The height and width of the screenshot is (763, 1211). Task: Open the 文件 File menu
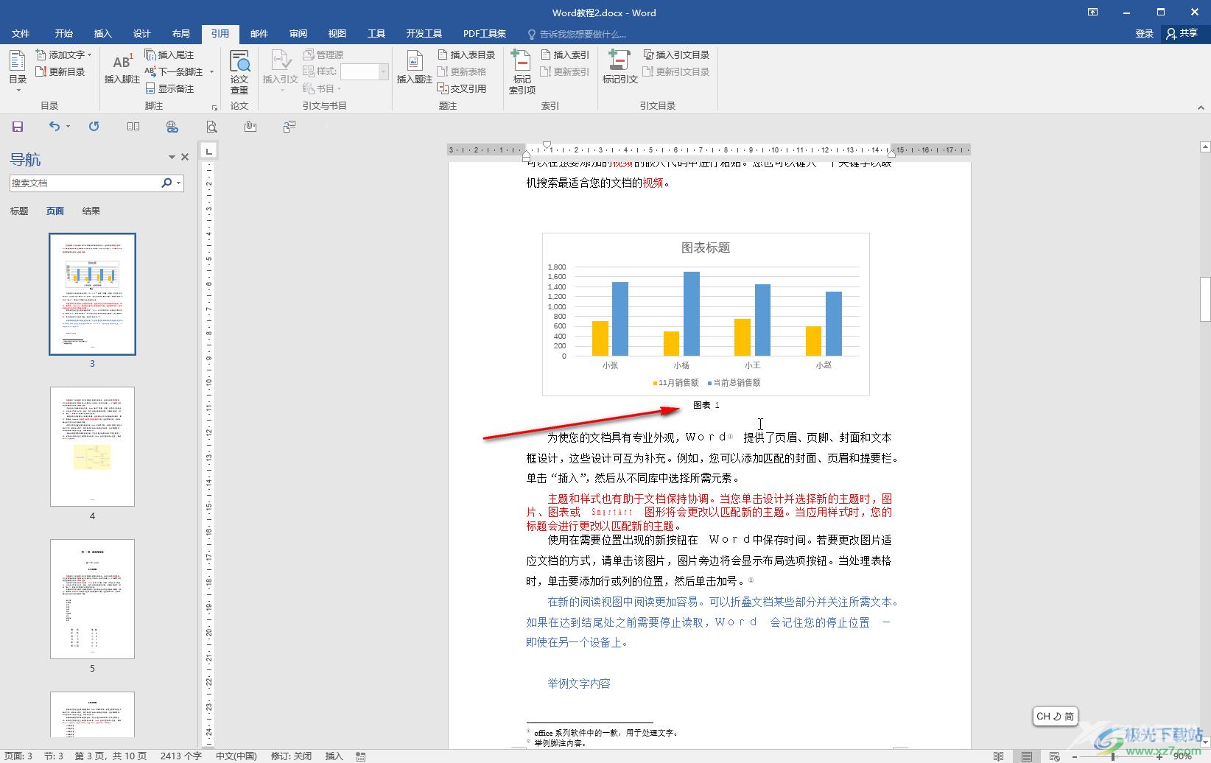pyautogui.click(x=21, y=34)
